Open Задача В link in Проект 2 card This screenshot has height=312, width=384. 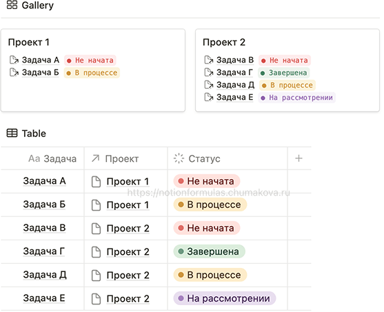(x=235, y=60)
